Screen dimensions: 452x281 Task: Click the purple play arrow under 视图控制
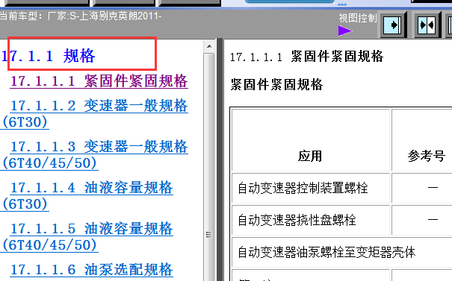coord(344,31)
